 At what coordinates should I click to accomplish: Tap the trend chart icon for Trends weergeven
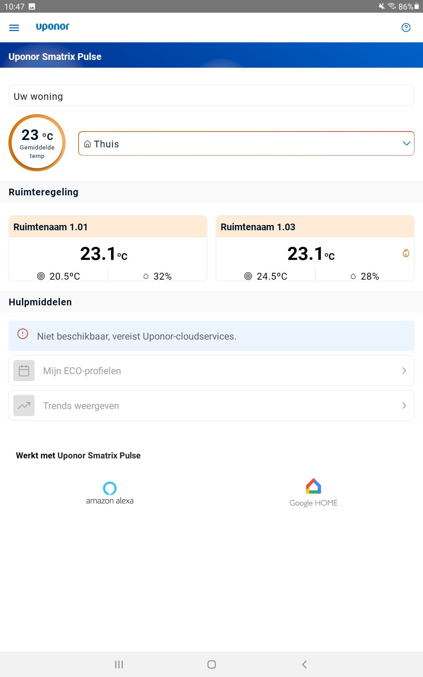click(24, 405)
